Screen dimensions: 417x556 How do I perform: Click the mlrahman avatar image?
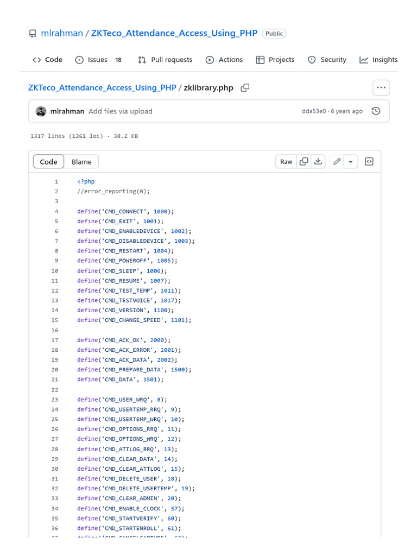pyautogui.click(x=41, y=111)
